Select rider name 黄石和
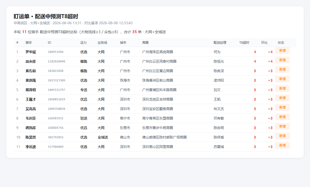Screen dimensions: 310x187 point(31,71)
